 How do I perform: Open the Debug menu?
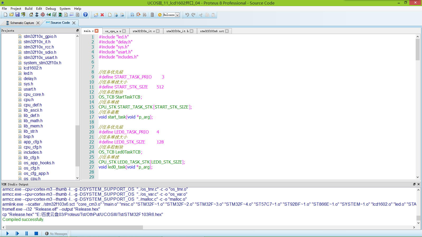(x=51, y=8)
